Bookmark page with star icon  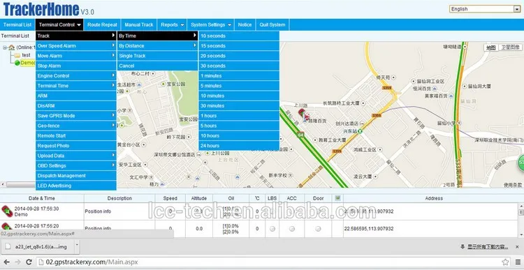click(x=505, y=262)
